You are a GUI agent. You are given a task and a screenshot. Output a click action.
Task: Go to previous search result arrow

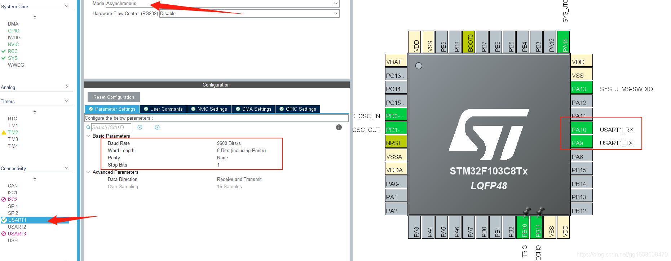click(140, 127)
